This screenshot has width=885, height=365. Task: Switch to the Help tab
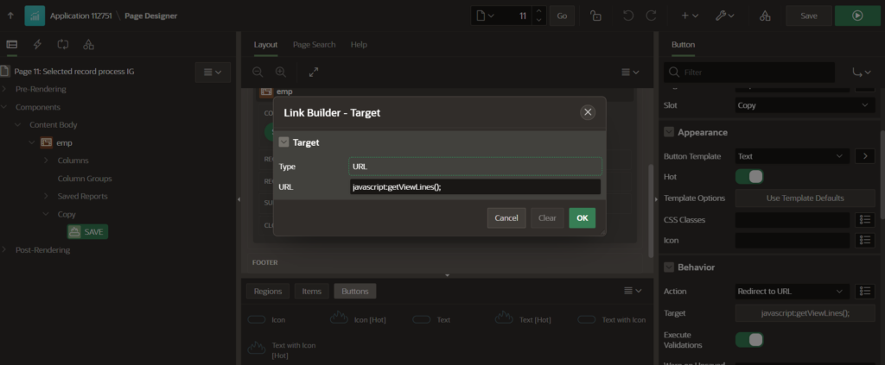point(359,44)
